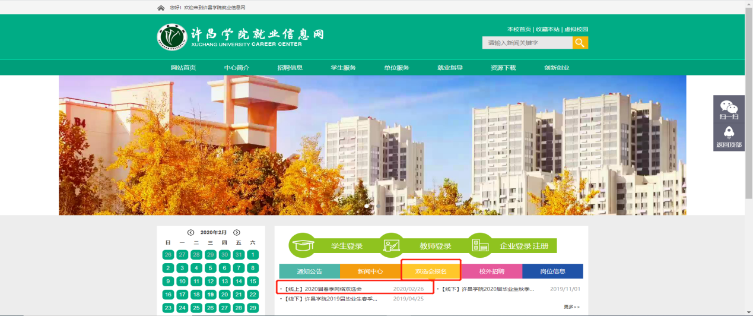Select calendar date 29
The height and width of the screenshot is (316, 753).
click(x=253, y=308)
